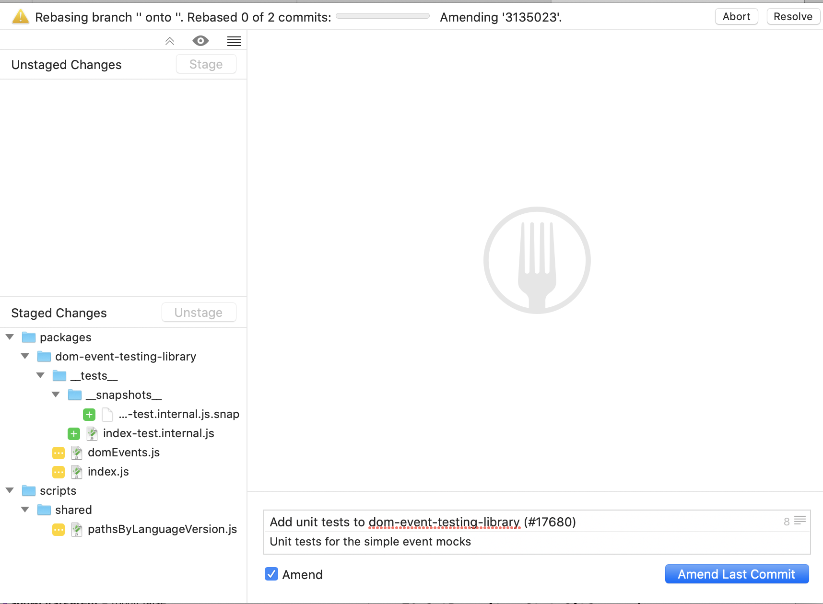Click yellow modified icon beside domEvents.js

[58, 453]
